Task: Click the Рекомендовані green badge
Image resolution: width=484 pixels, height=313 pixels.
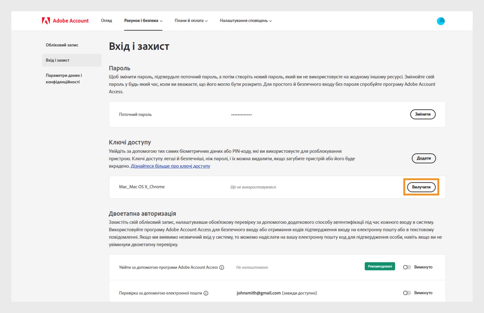Action: [380, 266]
